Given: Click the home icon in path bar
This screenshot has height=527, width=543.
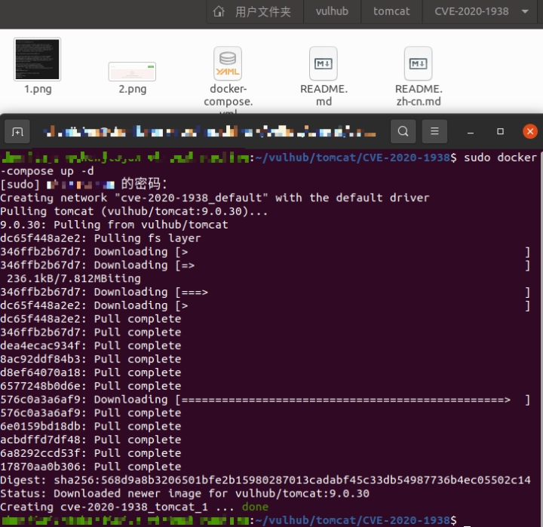Looking at the screenshot, I should (219, 12).
